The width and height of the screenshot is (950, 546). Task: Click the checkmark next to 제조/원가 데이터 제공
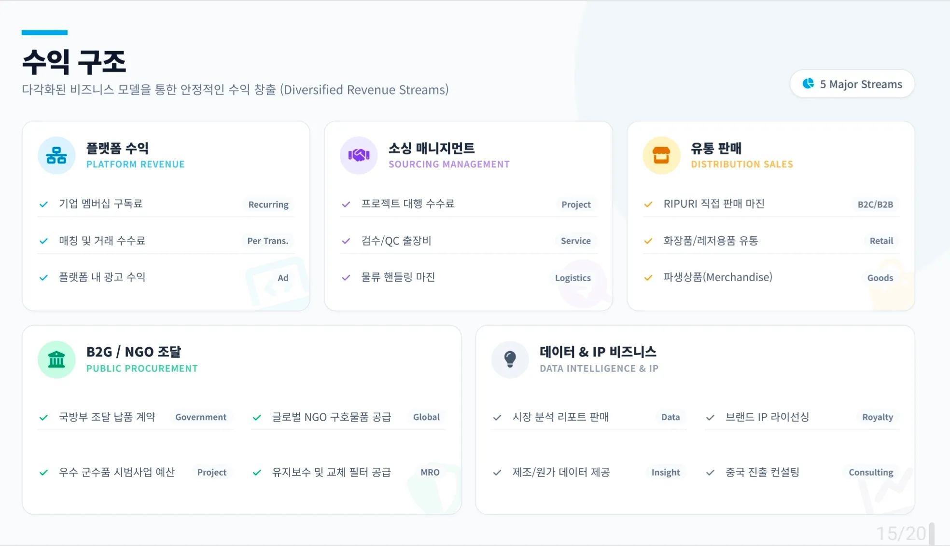point(497,473)
